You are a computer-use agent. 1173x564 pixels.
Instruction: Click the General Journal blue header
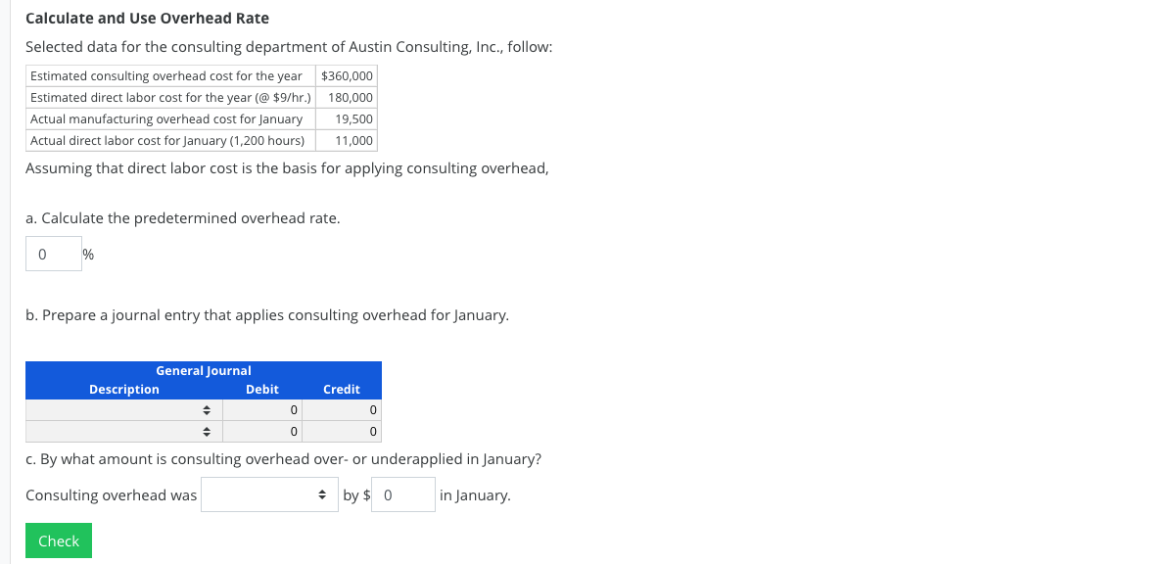(203, 370)
